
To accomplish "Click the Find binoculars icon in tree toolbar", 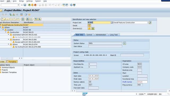I will click(28, 19).
